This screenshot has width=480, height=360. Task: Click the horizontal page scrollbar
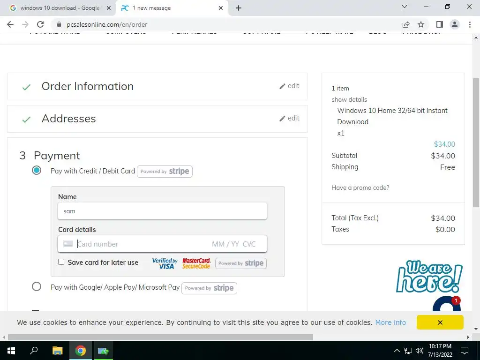160,337
